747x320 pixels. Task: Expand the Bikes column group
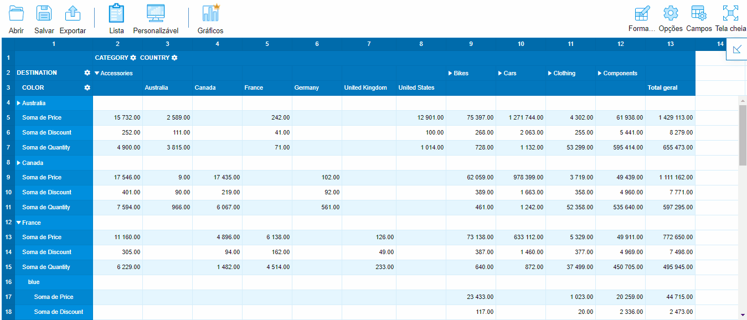[x=450, y=73]
